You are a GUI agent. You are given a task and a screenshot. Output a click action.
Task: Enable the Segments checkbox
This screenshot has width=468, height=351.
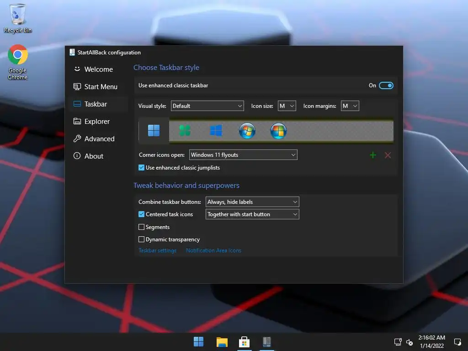(142, 227)
